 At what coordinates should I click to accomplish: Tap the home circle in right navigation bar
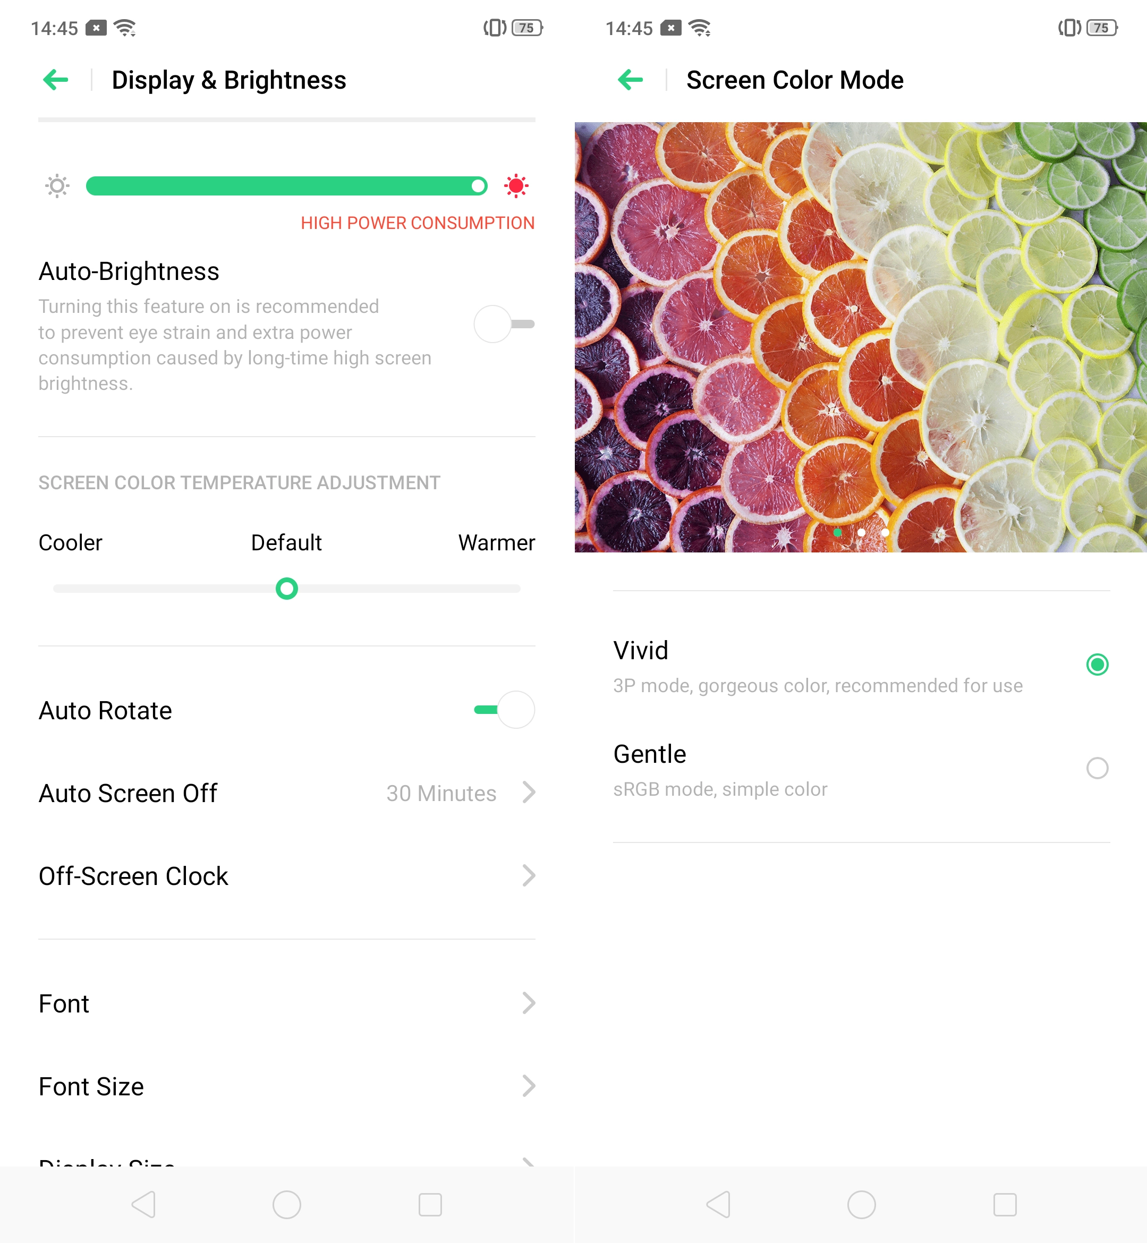click(x=862, y=1205)
